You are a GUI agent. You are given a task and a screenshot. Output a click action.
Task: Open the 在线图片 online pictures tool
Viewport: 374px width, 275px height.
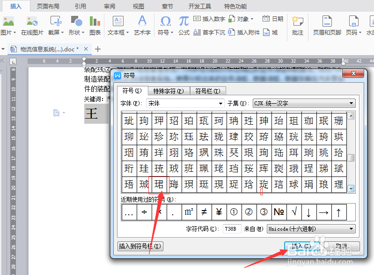32,26
